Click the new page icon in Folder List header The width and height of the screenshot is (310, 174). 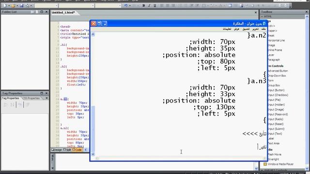pyautogui.click(x=37, y=12)
